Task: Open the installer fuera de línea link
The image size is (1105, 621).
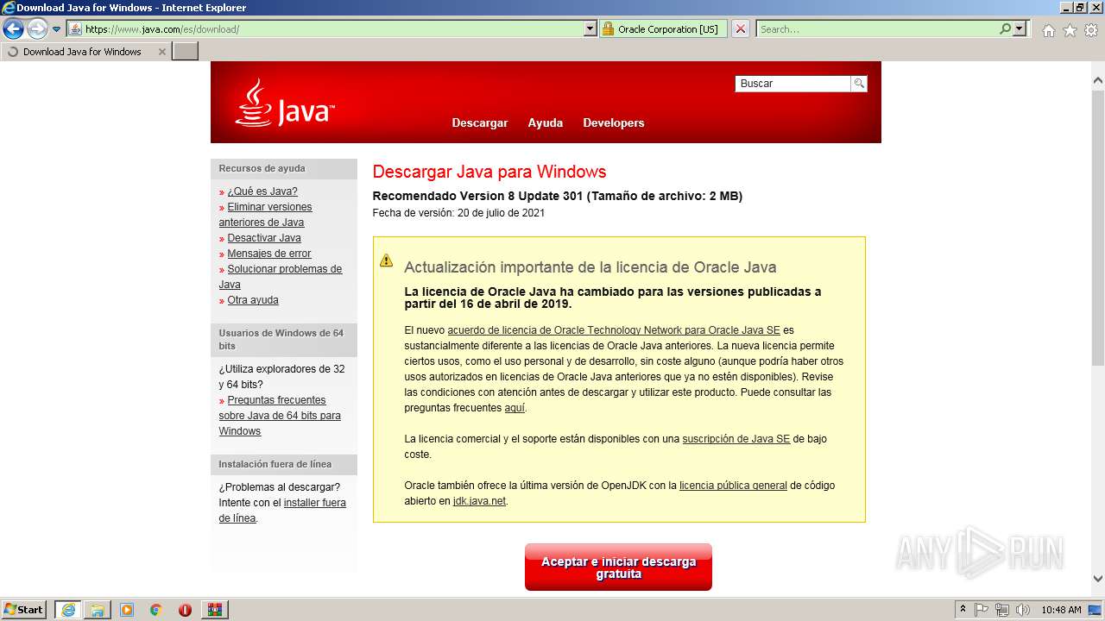Action: 282,511
